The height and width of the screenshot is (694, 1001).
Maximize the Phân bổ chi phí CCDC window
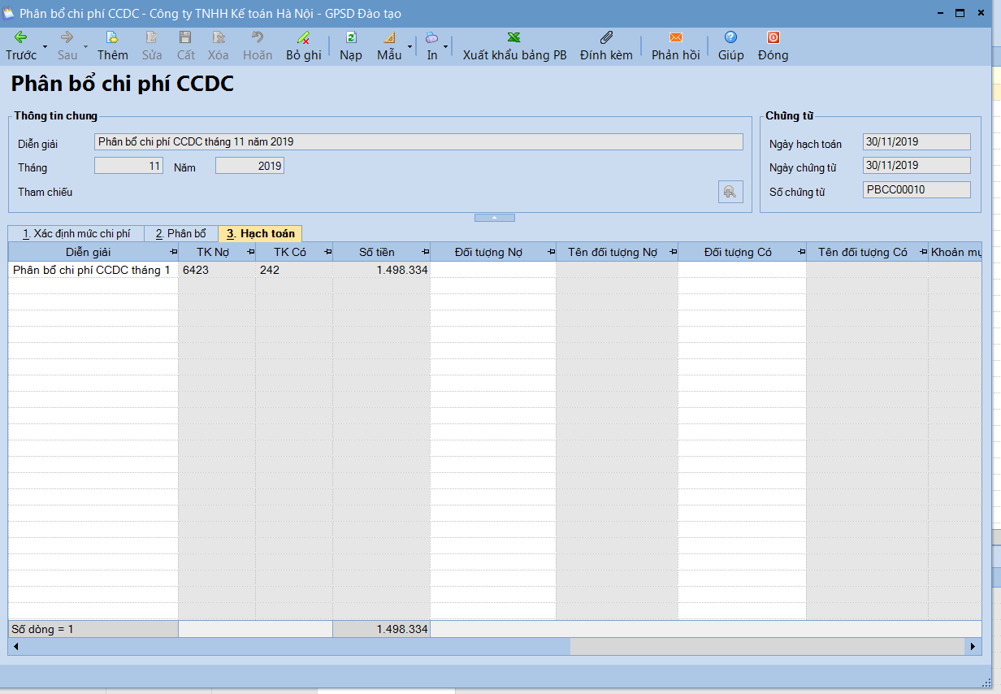point(960,13)
